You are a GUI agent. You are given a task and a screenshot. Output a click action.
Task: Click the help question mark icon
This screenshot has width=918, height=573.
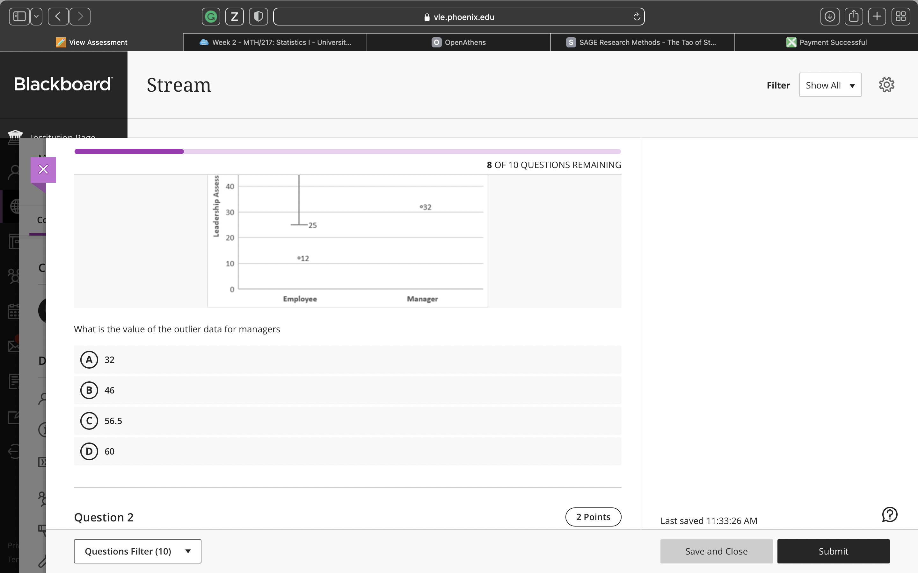click(889, 515)
